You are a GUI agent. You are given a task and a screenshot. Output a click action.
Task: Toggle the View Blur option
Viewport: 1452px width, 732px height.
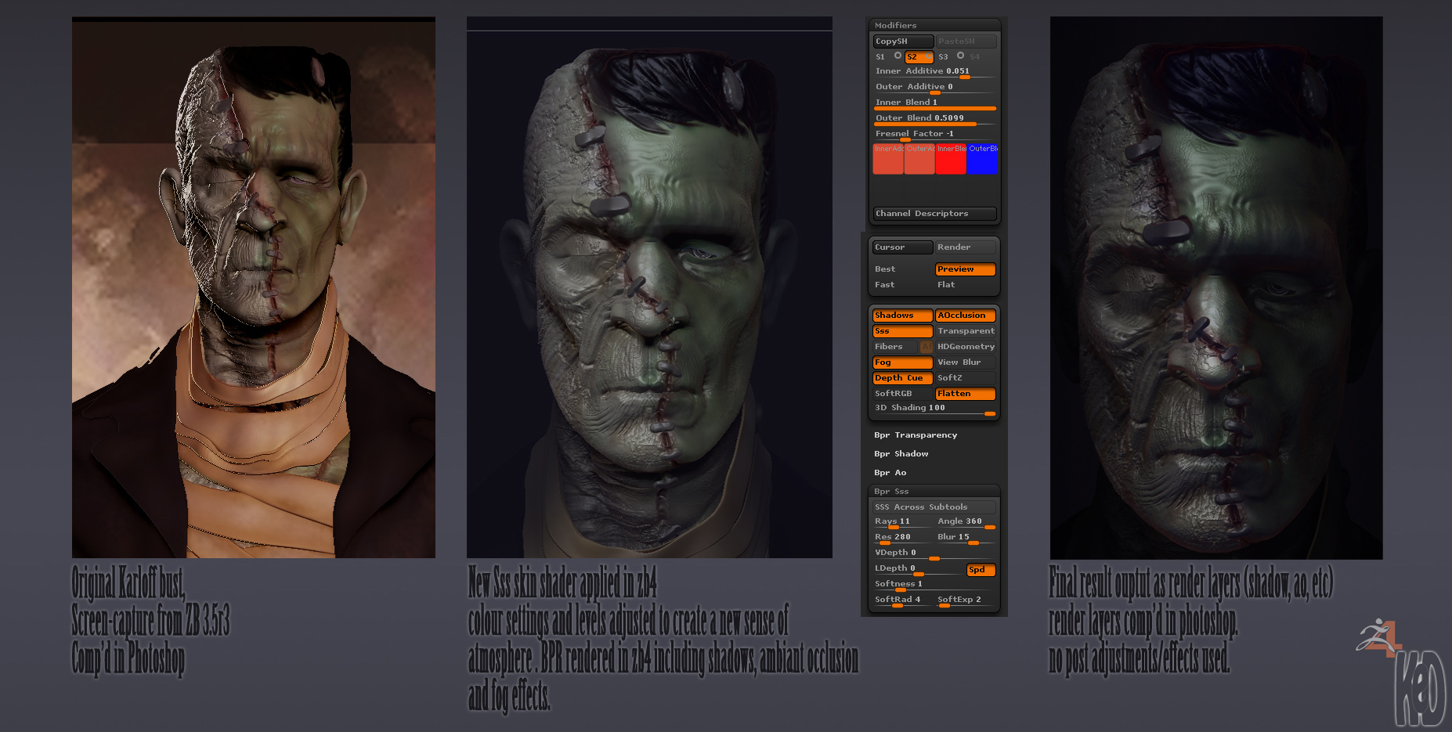966,362
